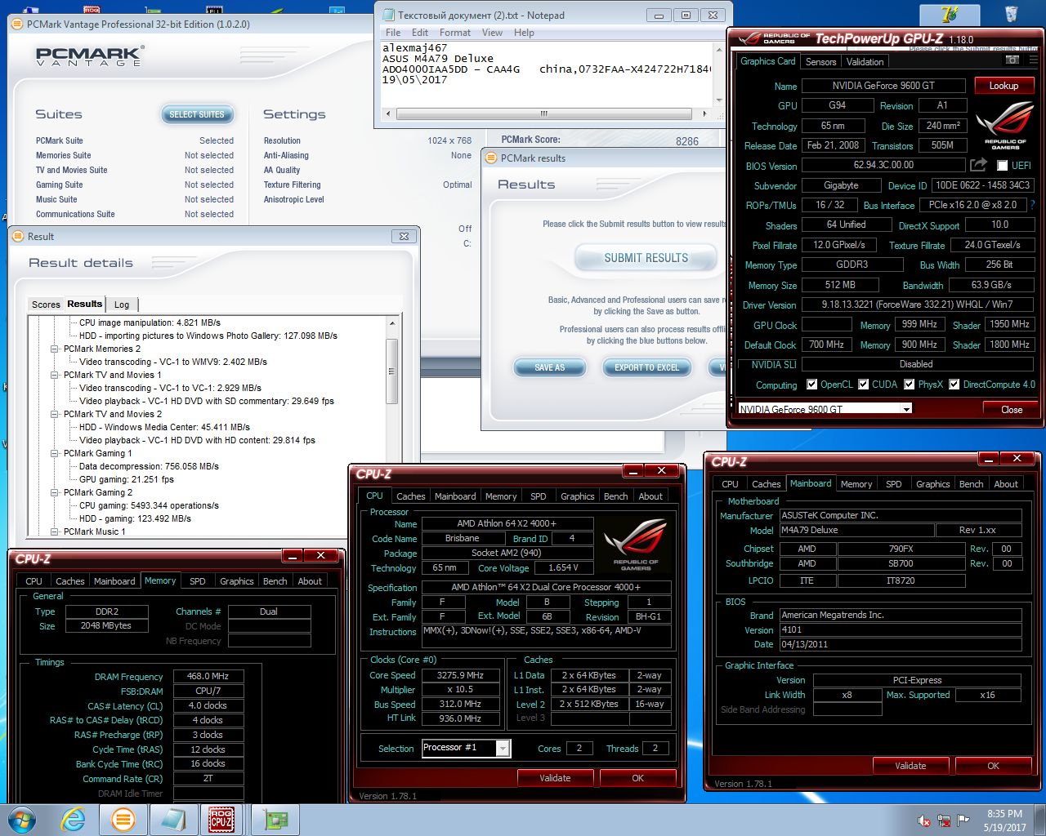This screenshot has width=1046, height=836.
Task: Click the Notepad document title bar icon
Action: coord(387,15)
